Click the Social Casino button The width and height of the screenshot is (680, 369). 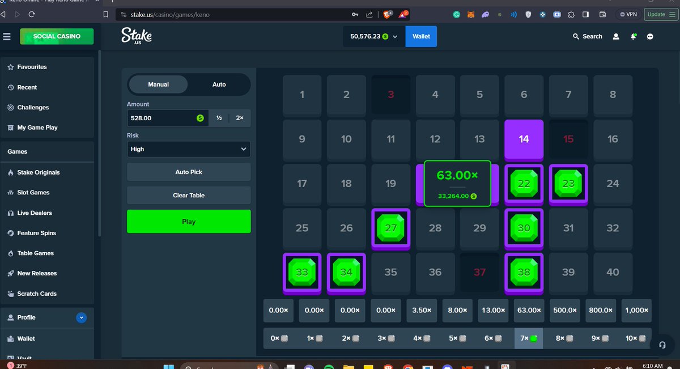click(57, 36)
